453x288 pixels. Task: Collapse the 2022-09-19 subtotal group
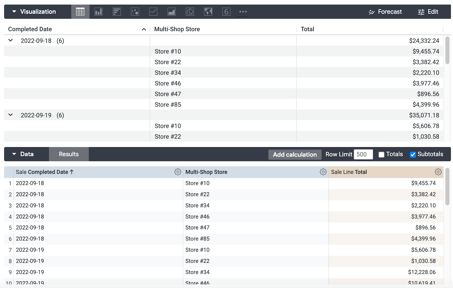coord(10,115)
